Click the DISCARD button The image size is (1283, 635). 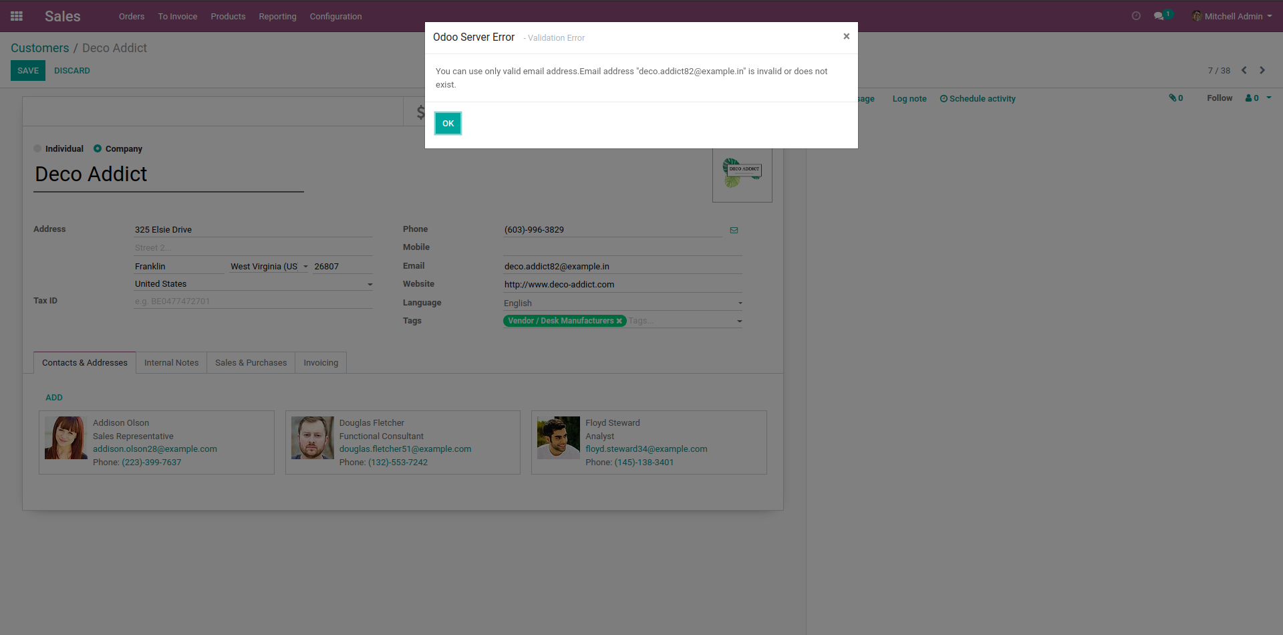point(72,70)
